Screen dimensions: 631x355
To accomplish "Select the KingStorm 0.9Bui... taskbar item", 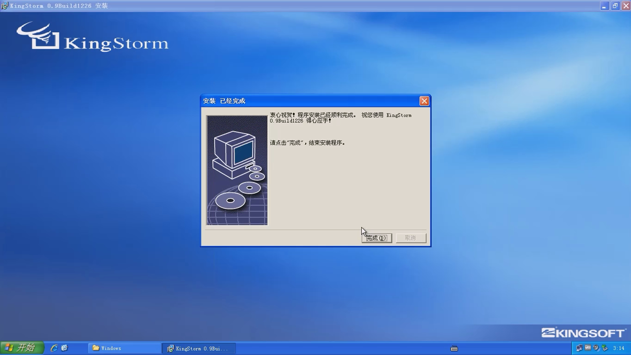I will (x=199, y=348).
